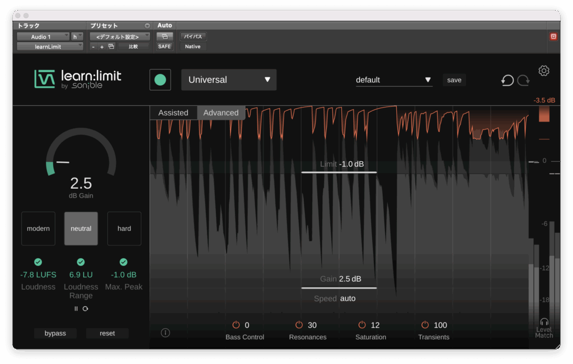Click the Speed auto value

[347, 298]
